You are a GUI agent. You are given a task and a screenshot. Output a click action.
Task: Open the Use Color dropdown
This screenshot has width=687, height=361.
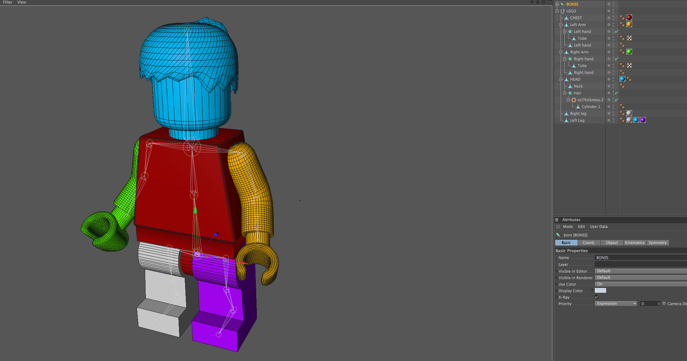[641, 284]
